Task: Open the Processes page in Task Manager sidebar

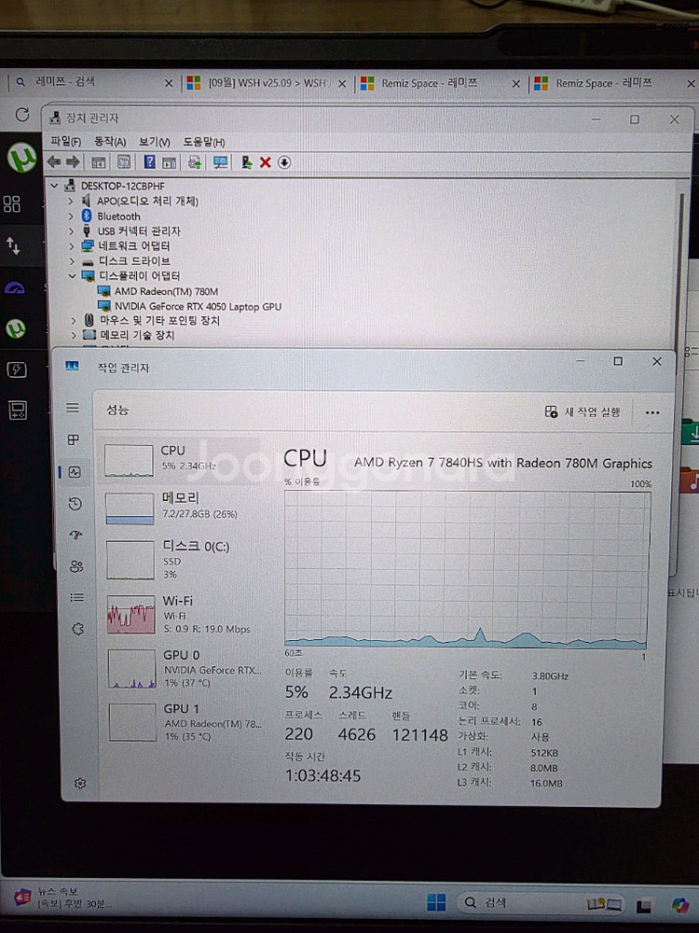Action: point(74,439)
